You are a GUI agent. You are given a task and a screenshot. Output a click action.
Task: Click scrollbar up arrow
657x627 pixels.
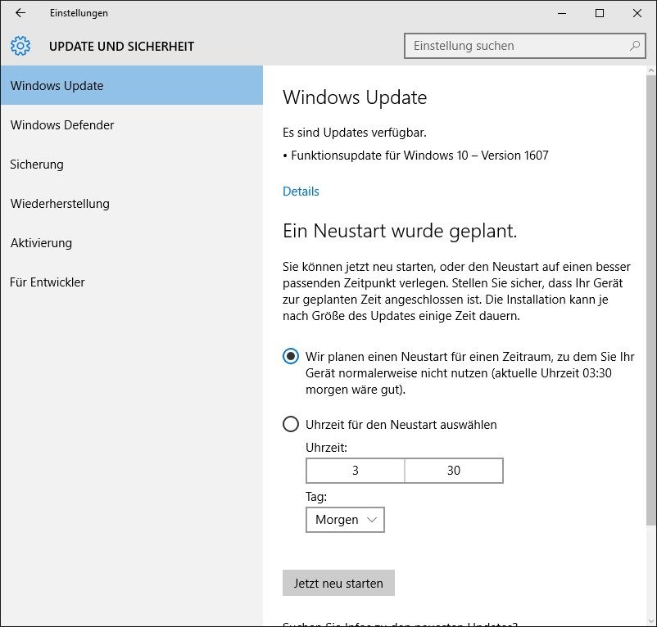point(650,70)
